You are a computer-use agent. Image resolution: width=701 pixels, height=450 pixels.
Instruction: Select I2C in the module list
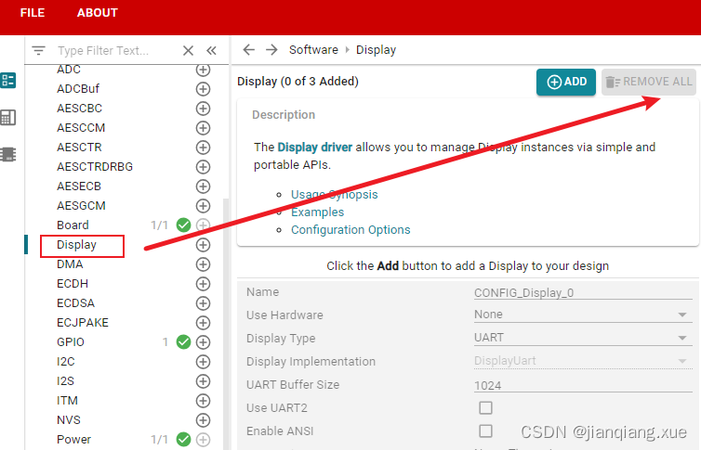[x=66, y=362]
